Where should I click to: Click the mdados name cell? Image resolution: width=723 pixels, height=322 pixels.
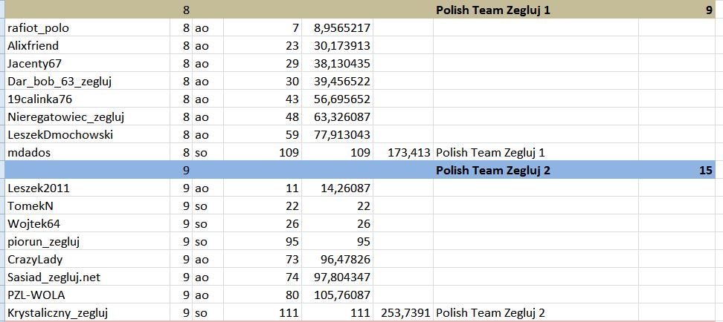(x=87, y=152)
